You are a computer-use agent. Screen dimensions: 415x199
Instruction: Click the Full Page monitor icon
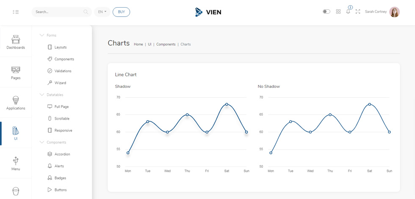[50, 106]
